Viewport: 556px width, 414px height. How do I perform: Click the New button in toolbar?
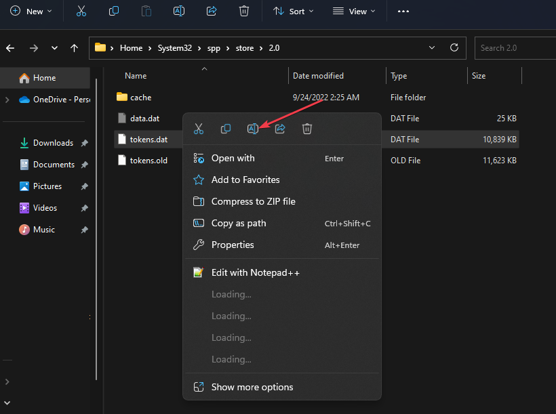(31, 12)
